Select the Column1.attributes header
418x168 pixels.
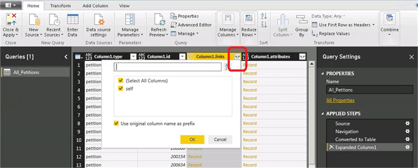tap(271, 56)
